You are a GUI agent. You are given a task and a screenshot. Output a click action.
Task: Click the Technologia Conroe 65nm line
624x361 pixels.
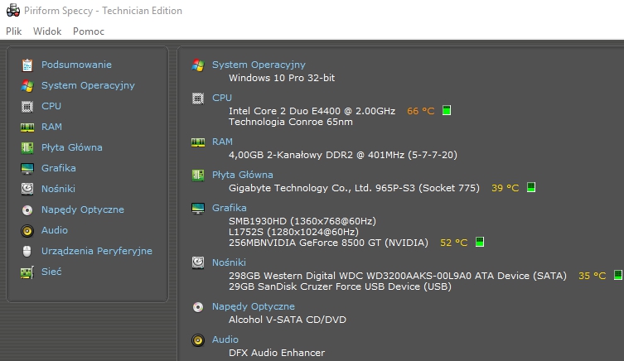click(x=291, y=122)
